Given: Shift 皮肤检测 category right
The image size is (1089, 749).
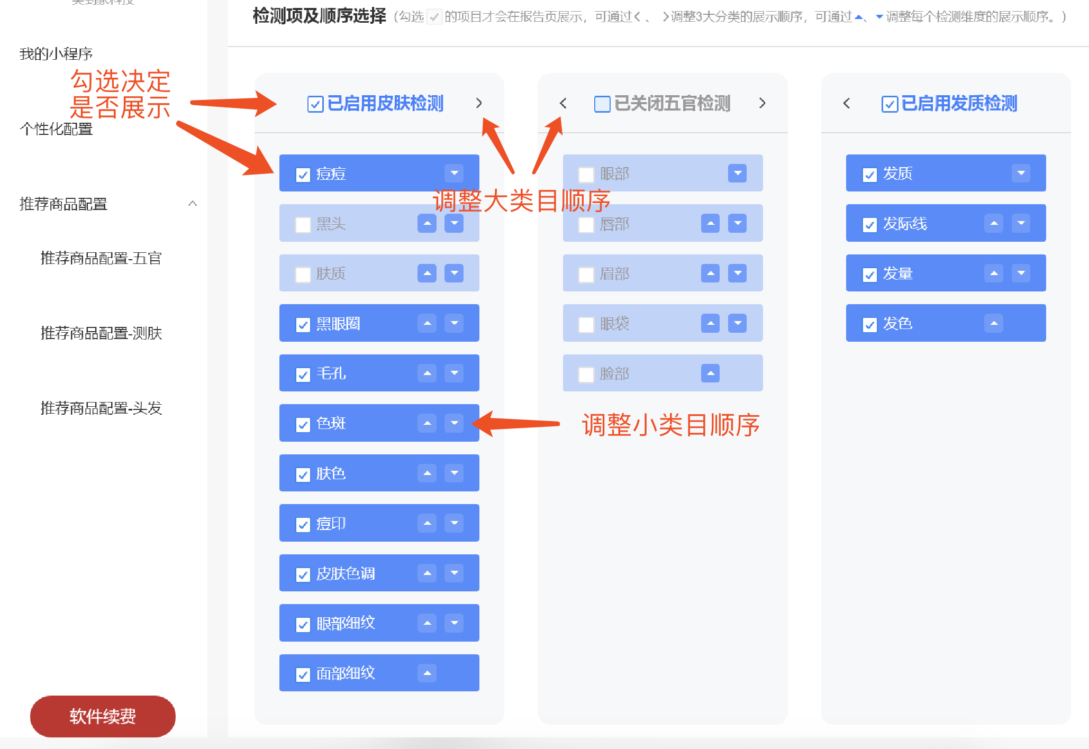Looking at the screenshot, I should tap(479, 103).
